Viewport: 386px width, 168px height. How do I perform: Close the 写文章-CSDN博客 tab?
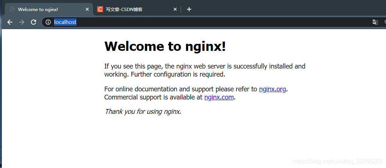coord(175,9)
